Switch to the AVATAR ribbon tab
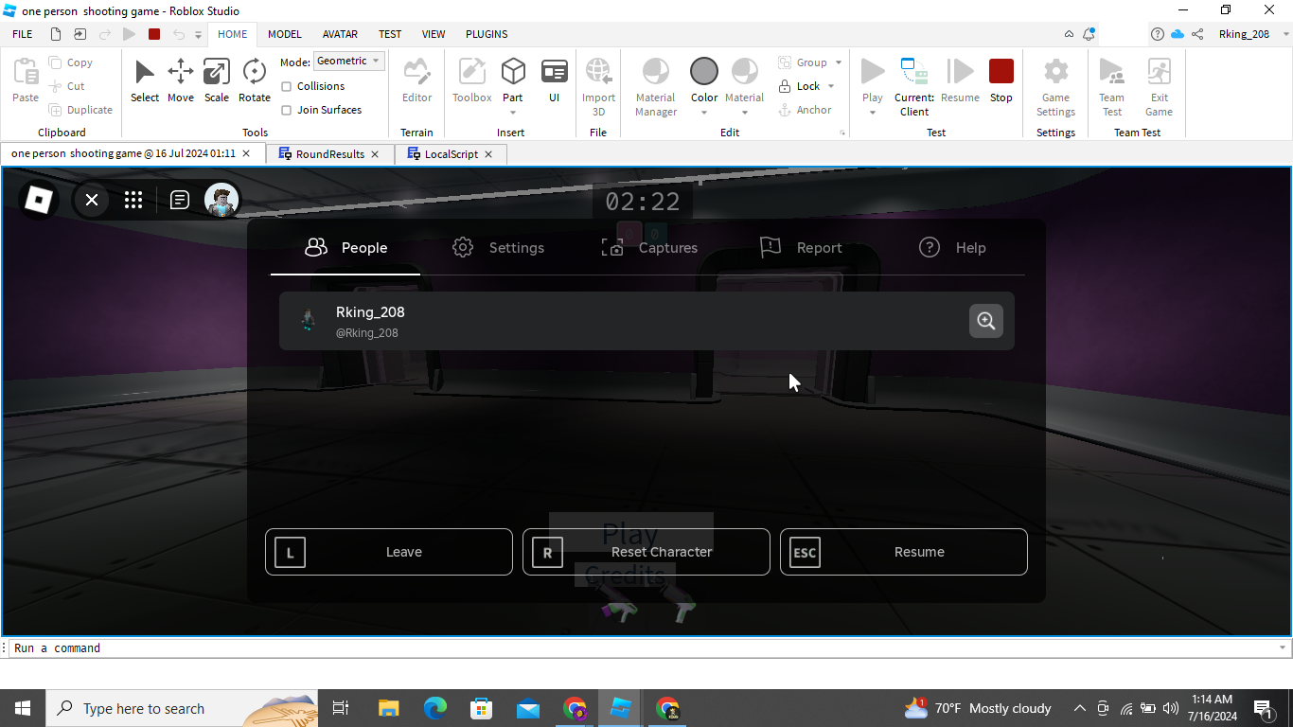Screen dimensions: 1293x727 click(x=340, y=34)
